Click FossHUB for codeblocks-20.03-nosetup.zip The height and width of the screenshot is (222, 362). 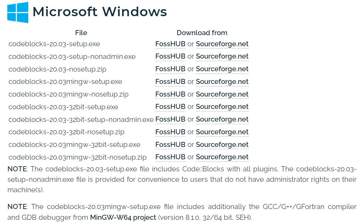pyautogui.click(x=170, y=69)
